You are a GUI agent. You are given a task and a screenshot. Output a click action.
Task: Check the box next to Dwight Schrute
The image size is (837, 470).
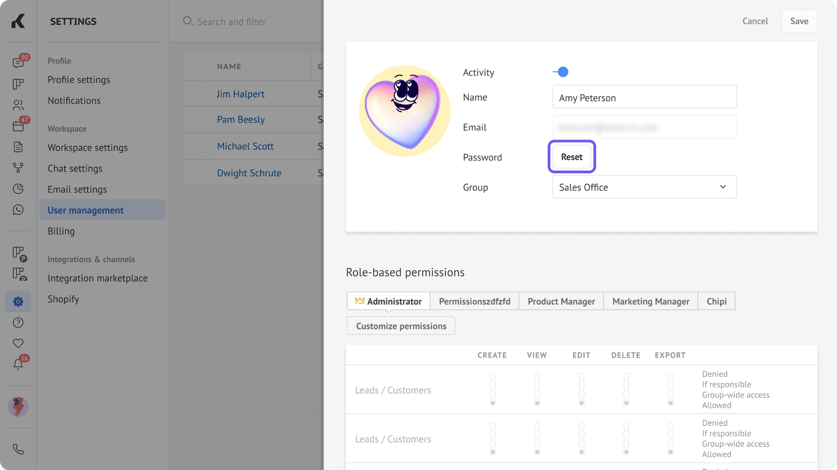(204, 173)
